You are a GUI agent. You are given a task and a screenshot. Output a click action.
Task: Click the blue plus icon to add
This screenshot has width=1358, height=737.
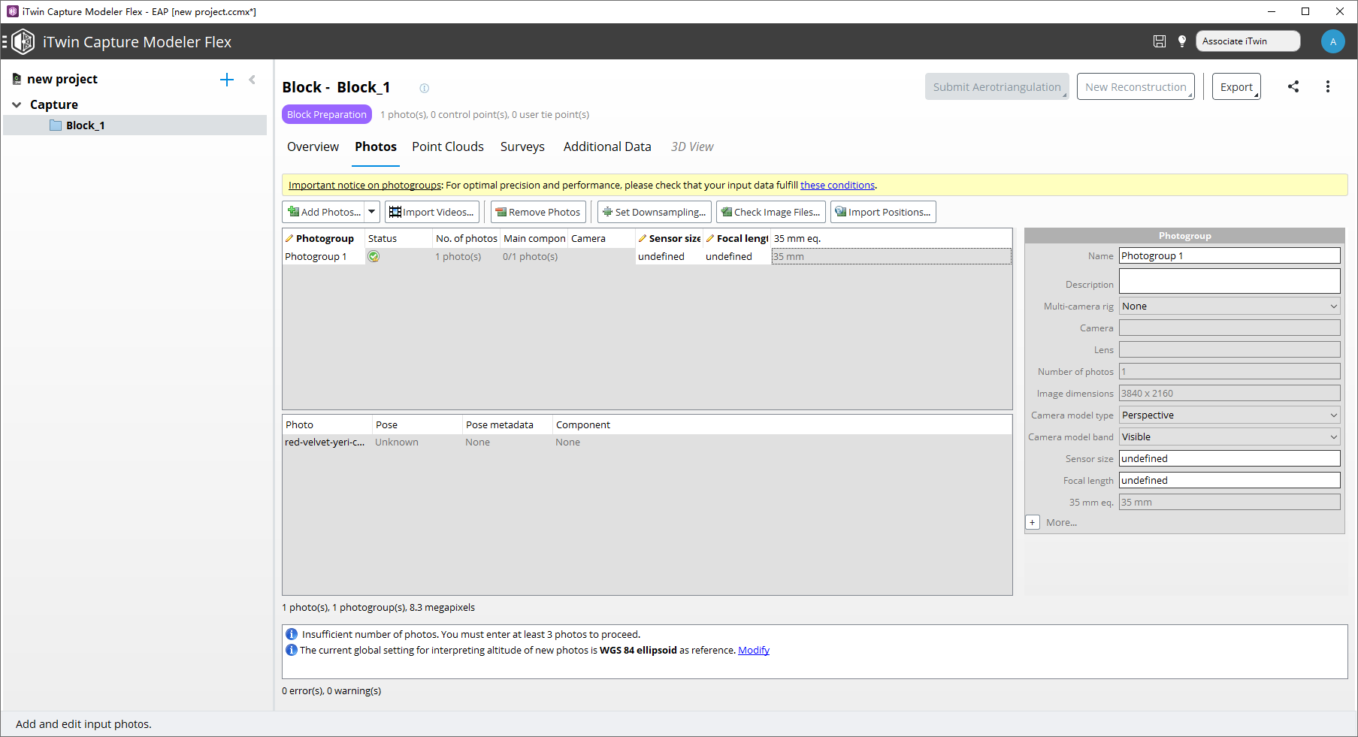[x=227, y=80]
